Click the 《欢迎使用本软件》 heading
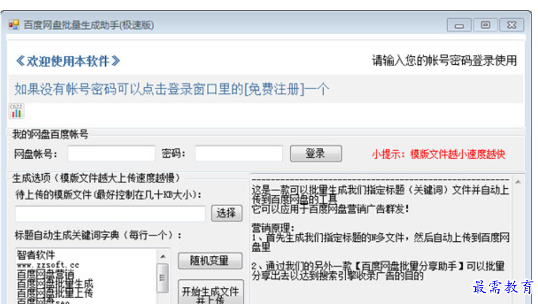 68,61
